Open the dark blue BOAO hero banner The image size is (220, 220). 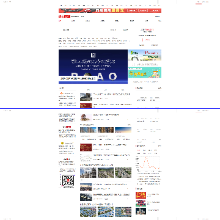[x=93, y=67]
